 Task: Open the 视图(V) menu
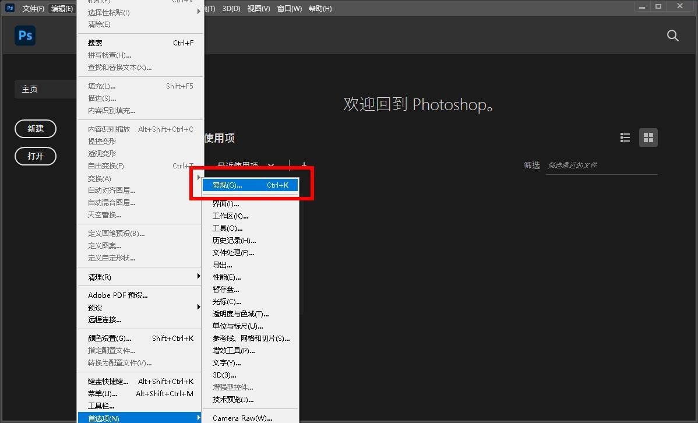[258, 9]
